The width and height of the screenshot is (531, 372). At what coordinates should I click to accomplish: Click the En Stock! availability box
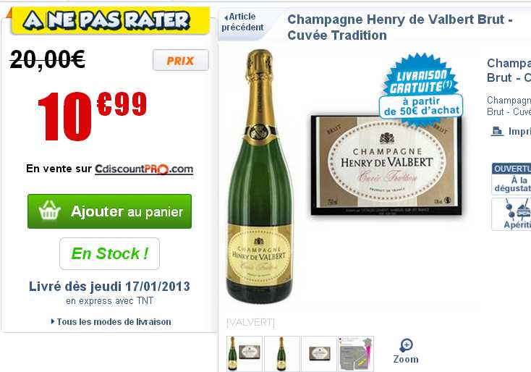109,253
